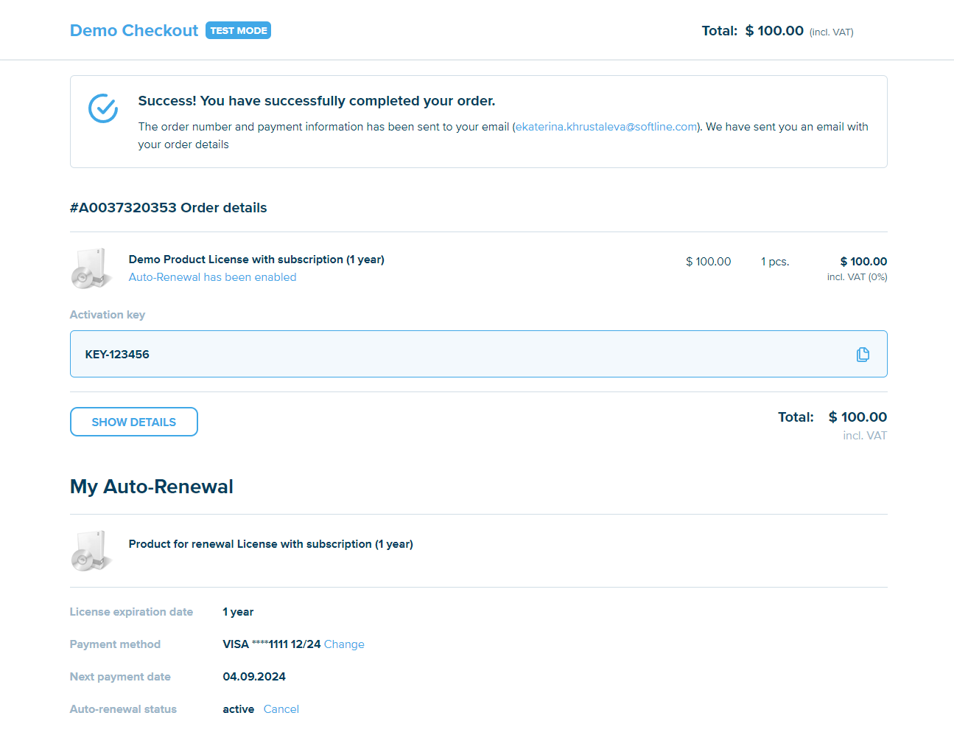This screenshot has height=738, width=954.
Task: Click the success checkmark circle icon
Action: (x=103, y=108)
